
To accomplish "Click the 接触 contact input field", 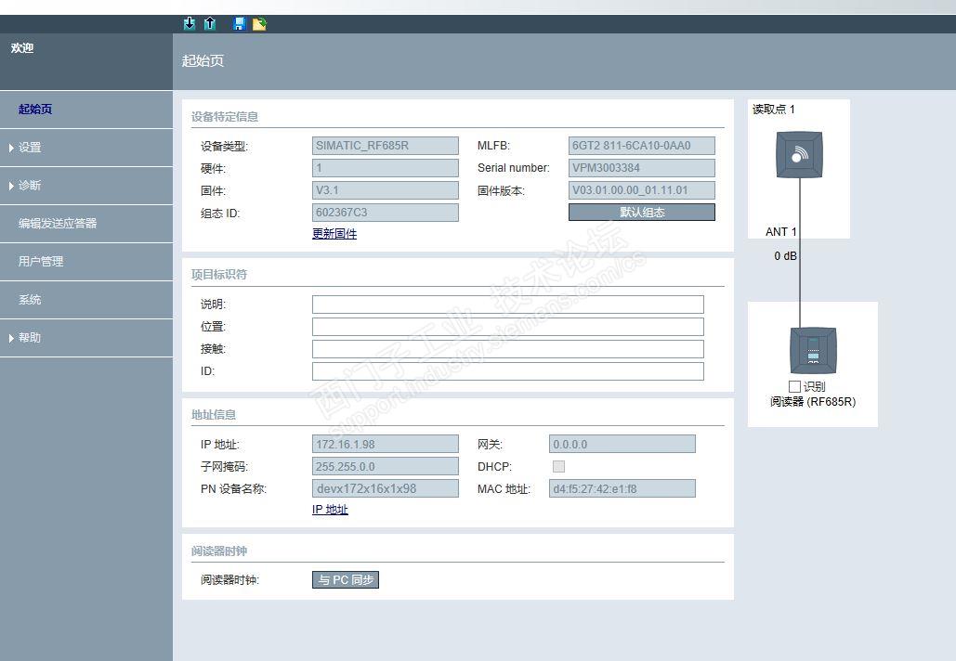I will coord(508,349).
